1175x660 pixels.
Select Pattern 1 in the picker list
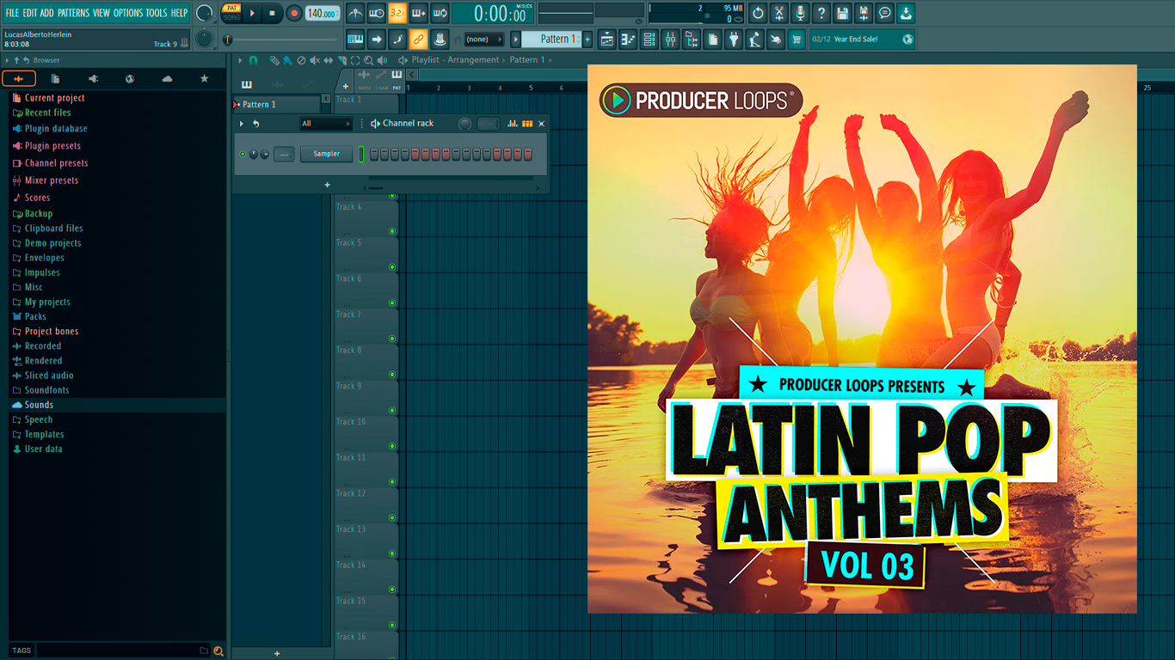[x=276, y=104]
